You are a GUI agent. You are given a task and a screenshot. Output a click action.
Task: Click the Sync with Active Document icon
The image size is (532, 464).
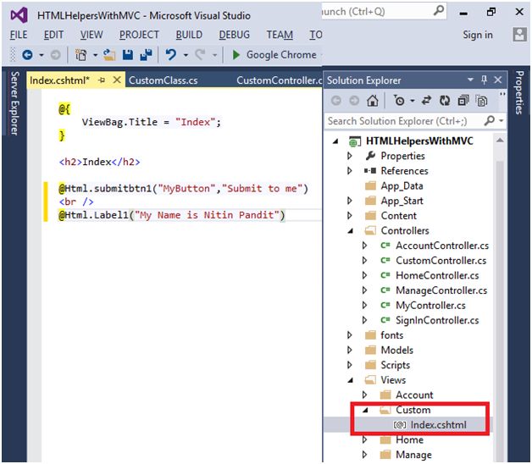[x=426, y=101]
